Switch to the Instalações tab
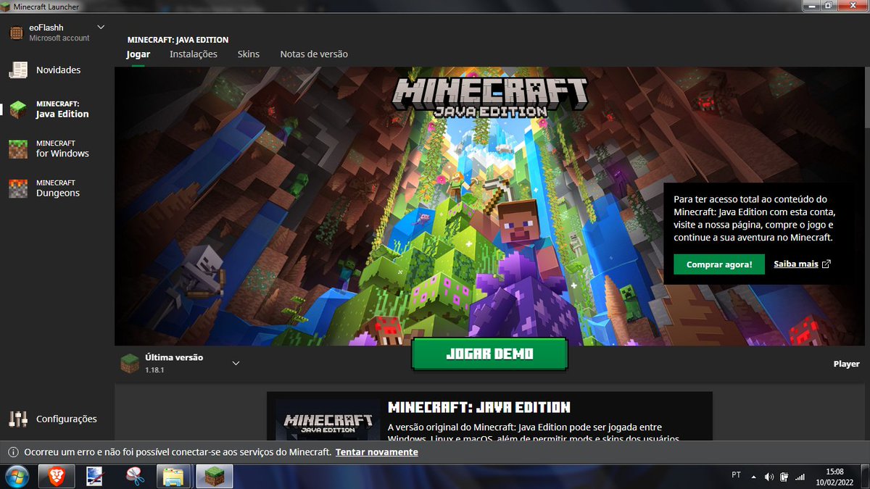 pos(194,54)
